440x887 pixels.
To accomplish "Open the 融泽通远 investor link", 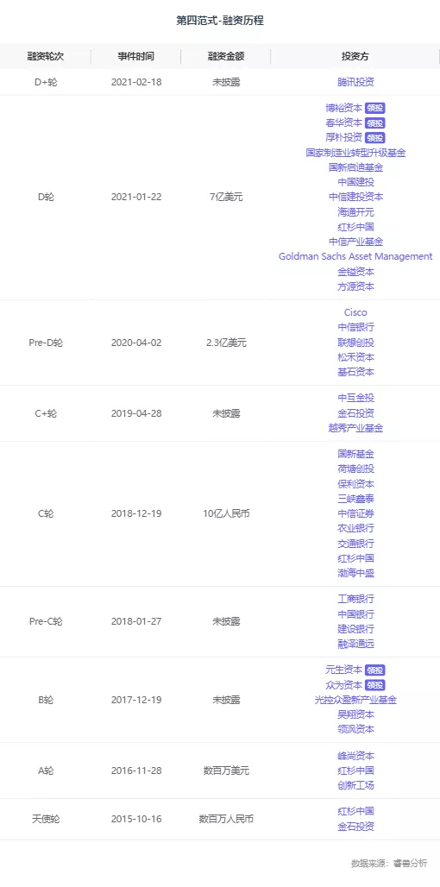I will click(355, 644).
